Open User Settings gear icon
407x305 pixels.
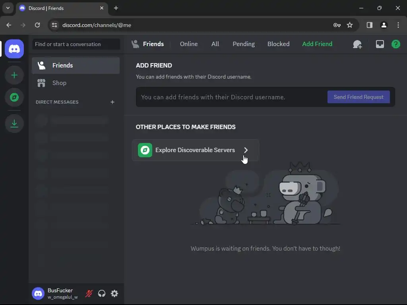pyautogui.click(x=114, y=293)
